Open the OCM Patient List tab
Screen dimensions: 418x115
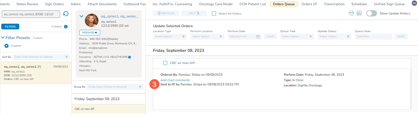pos(253,4)
